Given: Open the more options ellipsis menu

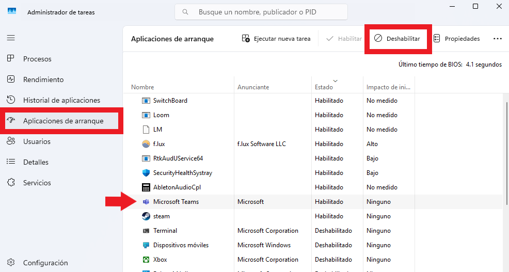Looking at the screenshot, I should click(497, 39).
